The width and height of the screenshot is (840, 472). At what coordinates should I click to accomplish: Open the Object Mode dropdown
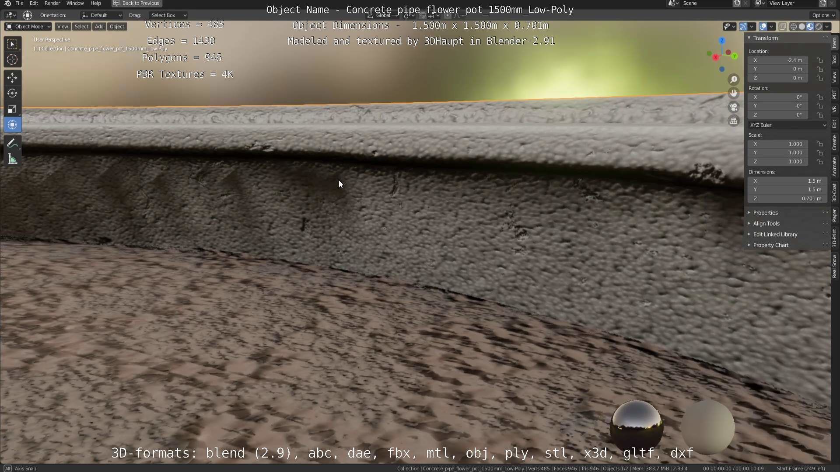(28, 27)
